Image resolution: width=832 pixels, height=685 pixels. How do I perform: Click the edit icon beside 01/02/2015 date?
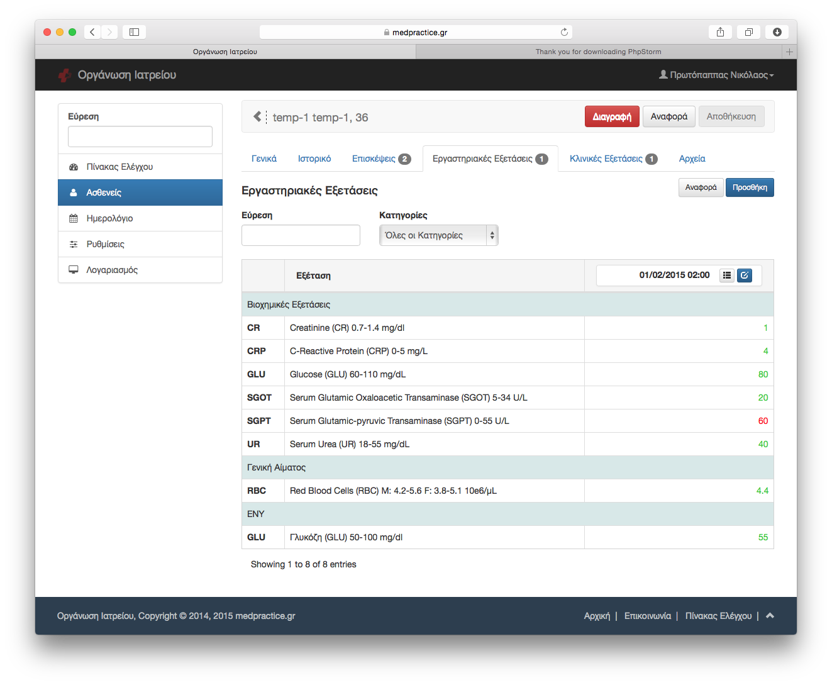[745, 276]
